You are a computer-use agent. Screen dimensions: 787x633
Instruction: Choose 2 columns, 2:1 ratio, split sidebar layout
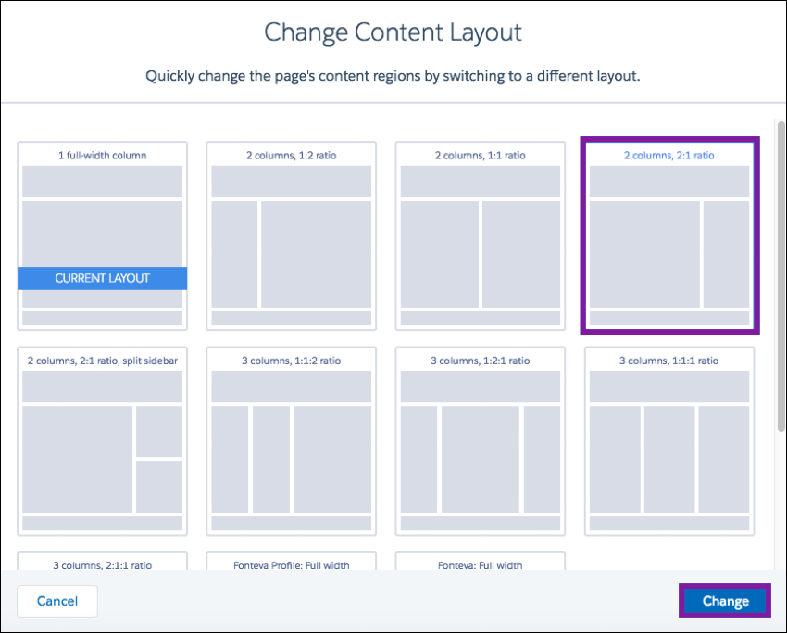103,441
